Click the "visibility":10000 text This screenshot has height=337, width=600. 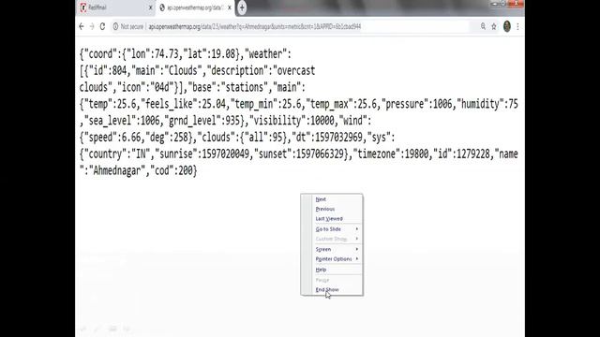click(292, 121)
